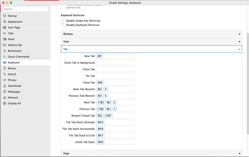Click the Tile Tab Stack to Grid field
The width and height of the screenshot is (249, 157).
pyautogui.click(x=115, y=135)
